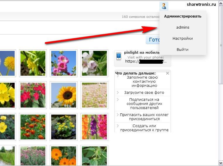223x166 pixels.
Task: Click the partially hidden Готово button
Action: coord(153,40)
